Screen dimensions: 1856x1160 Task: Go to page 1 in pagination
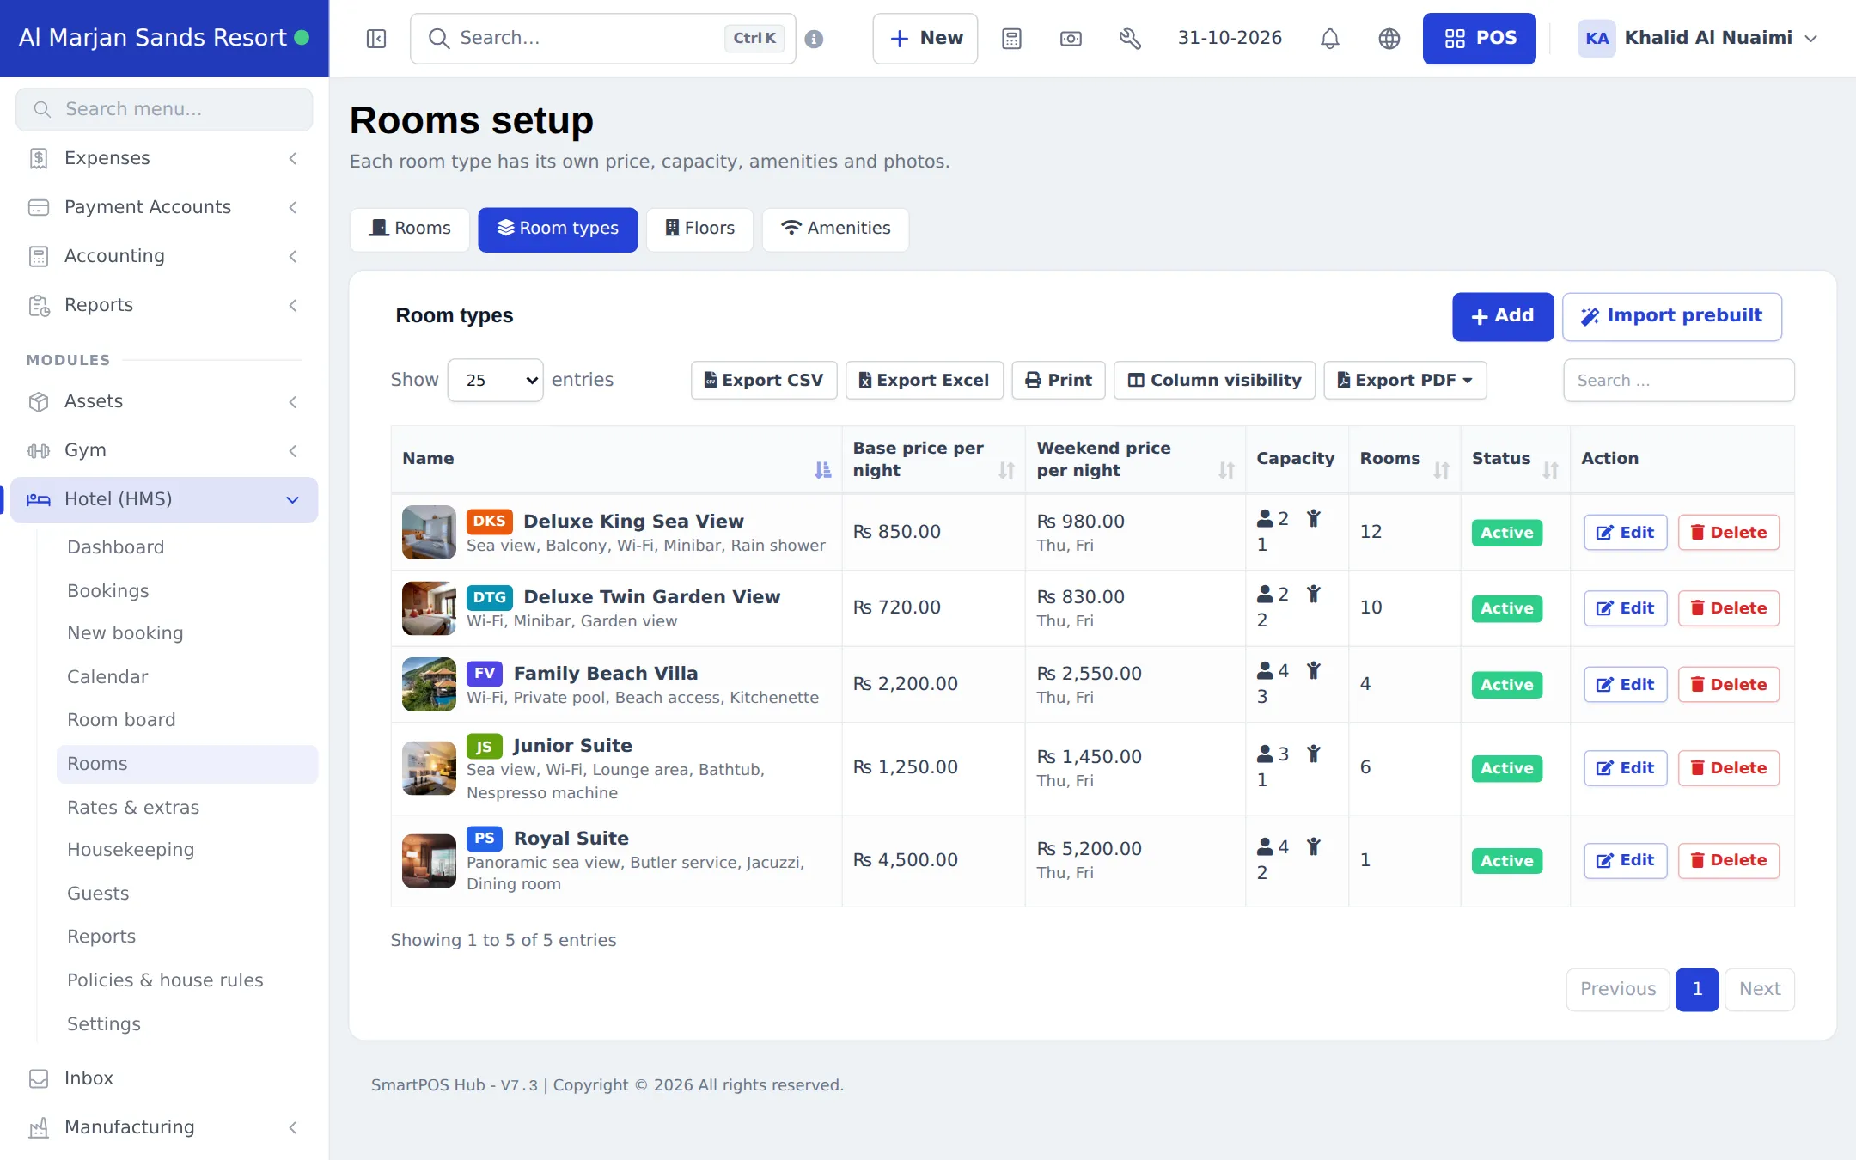pyautogui.click(x=1697, y=989)
